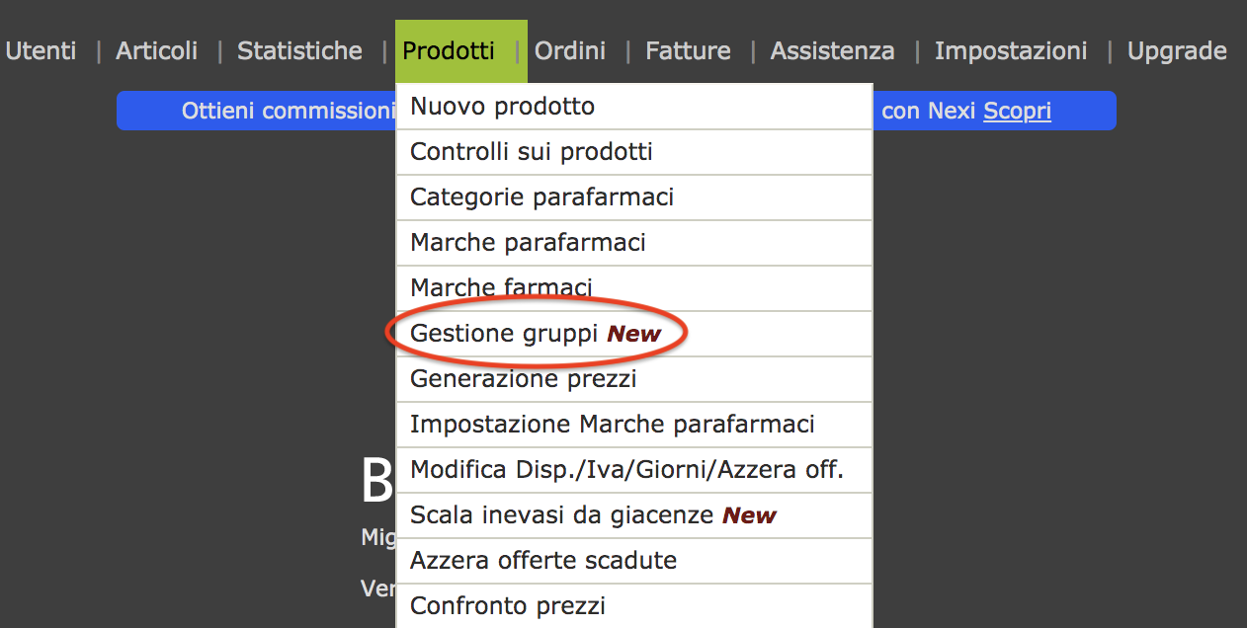Image resolution: width=1247 pixels, height=628 pixels.
Task: Open the Assistenza menu
Action: coord(832,50)
